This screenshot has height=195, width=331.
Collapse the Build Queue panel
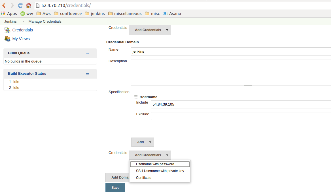tap(88, 53)
